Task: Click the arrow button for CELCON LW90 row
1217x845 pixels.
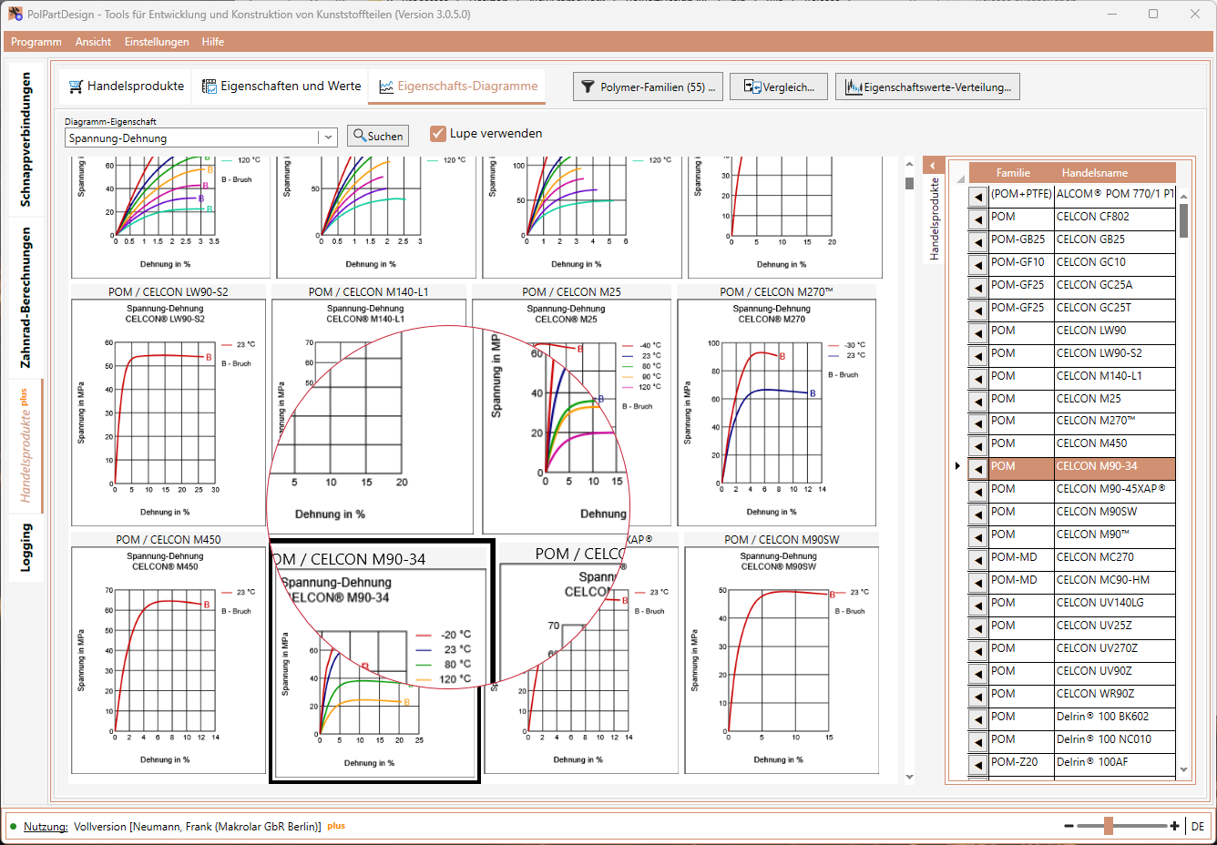Action: tap(978, 332)
